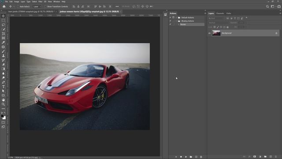The width and height of the screenshot is (282, 159).
Task: Click Play Selection in Actions panel
Action: [186, 157]
